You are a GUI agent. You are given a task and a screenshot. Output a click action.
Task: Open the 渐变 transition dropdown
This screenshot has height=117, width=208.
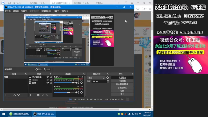pos(96,78)
